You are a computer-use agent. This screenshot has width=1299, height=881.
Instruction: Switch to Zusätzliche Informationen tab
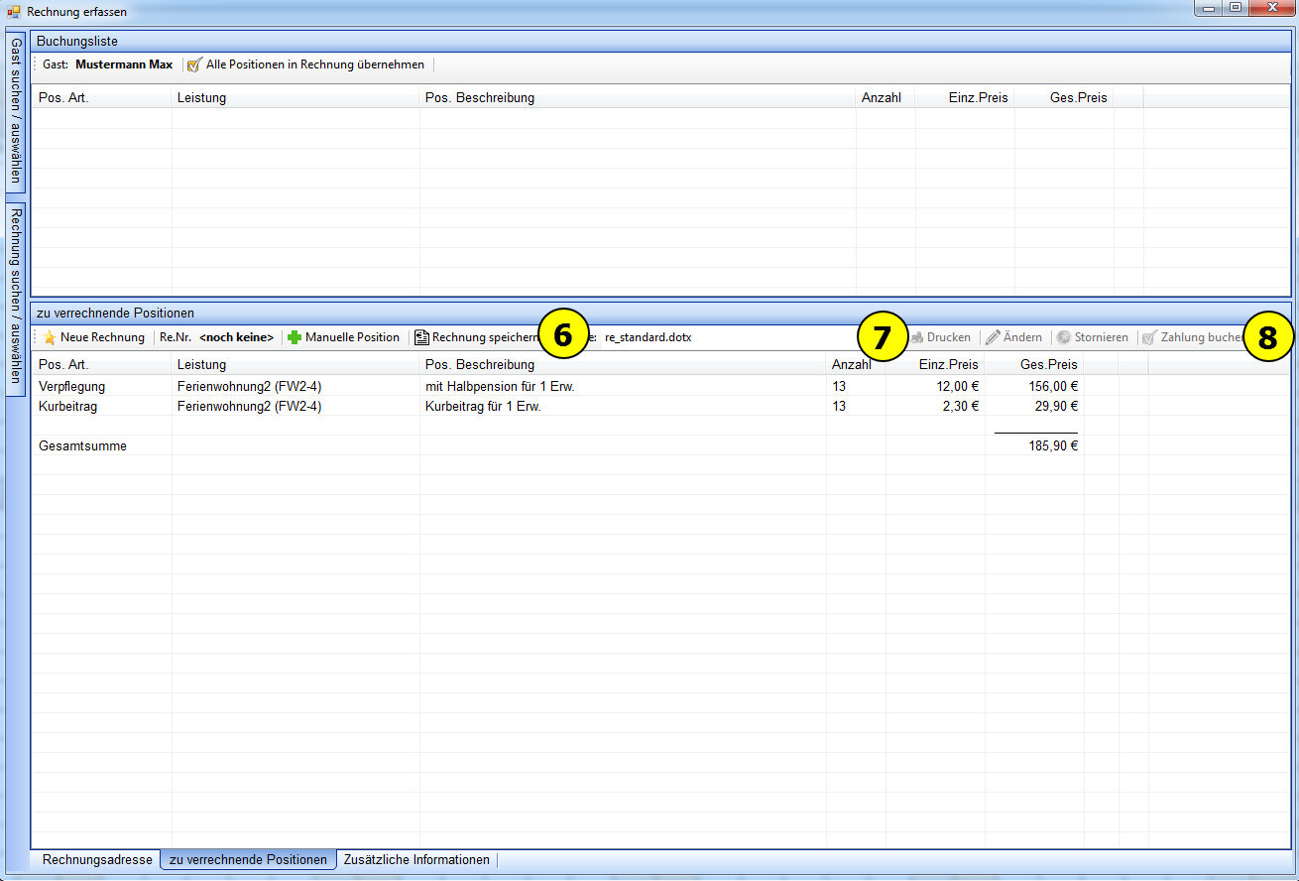click(416, 860)
